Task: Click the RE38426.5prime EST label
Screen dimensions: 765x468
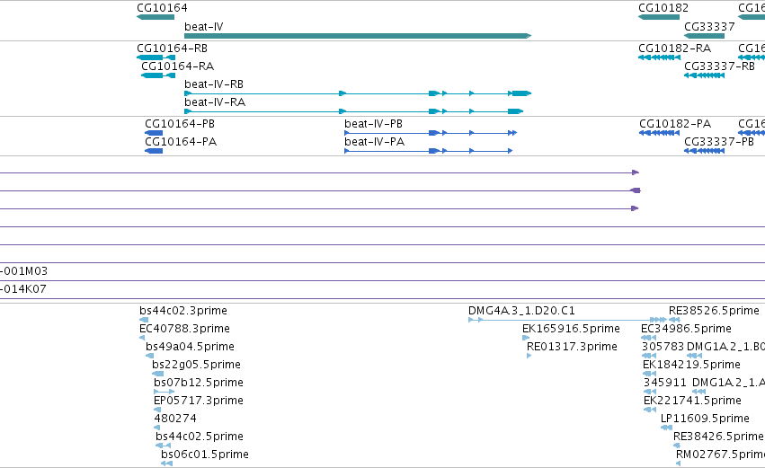Action: (x=718, y=437)
